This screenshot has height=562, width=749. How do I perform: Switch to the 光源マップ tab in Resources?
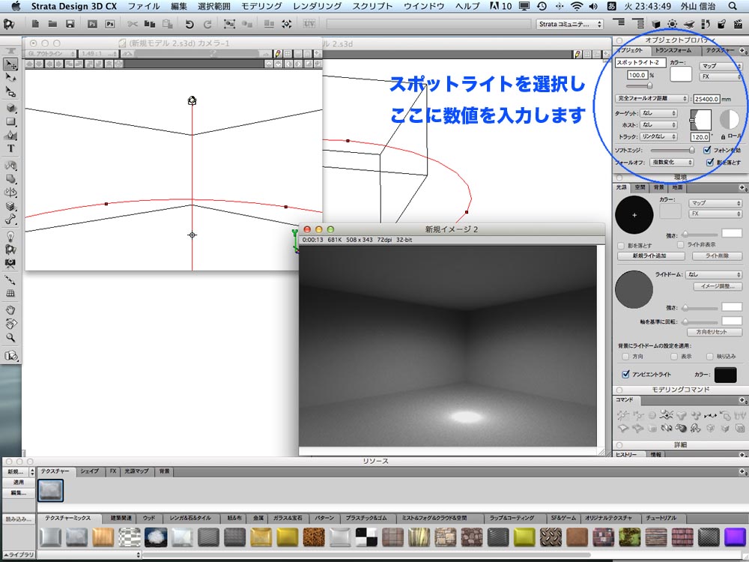136,471
